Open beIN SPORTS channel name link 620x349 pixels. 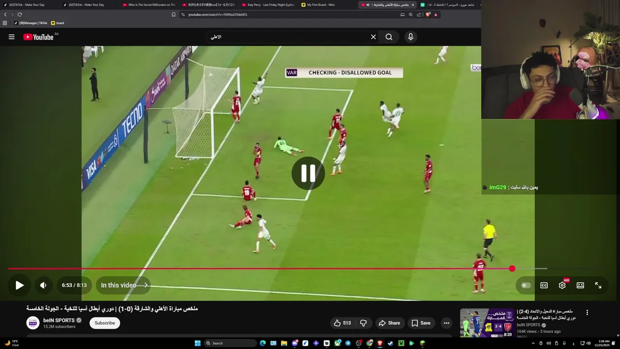tap(59, 320)
